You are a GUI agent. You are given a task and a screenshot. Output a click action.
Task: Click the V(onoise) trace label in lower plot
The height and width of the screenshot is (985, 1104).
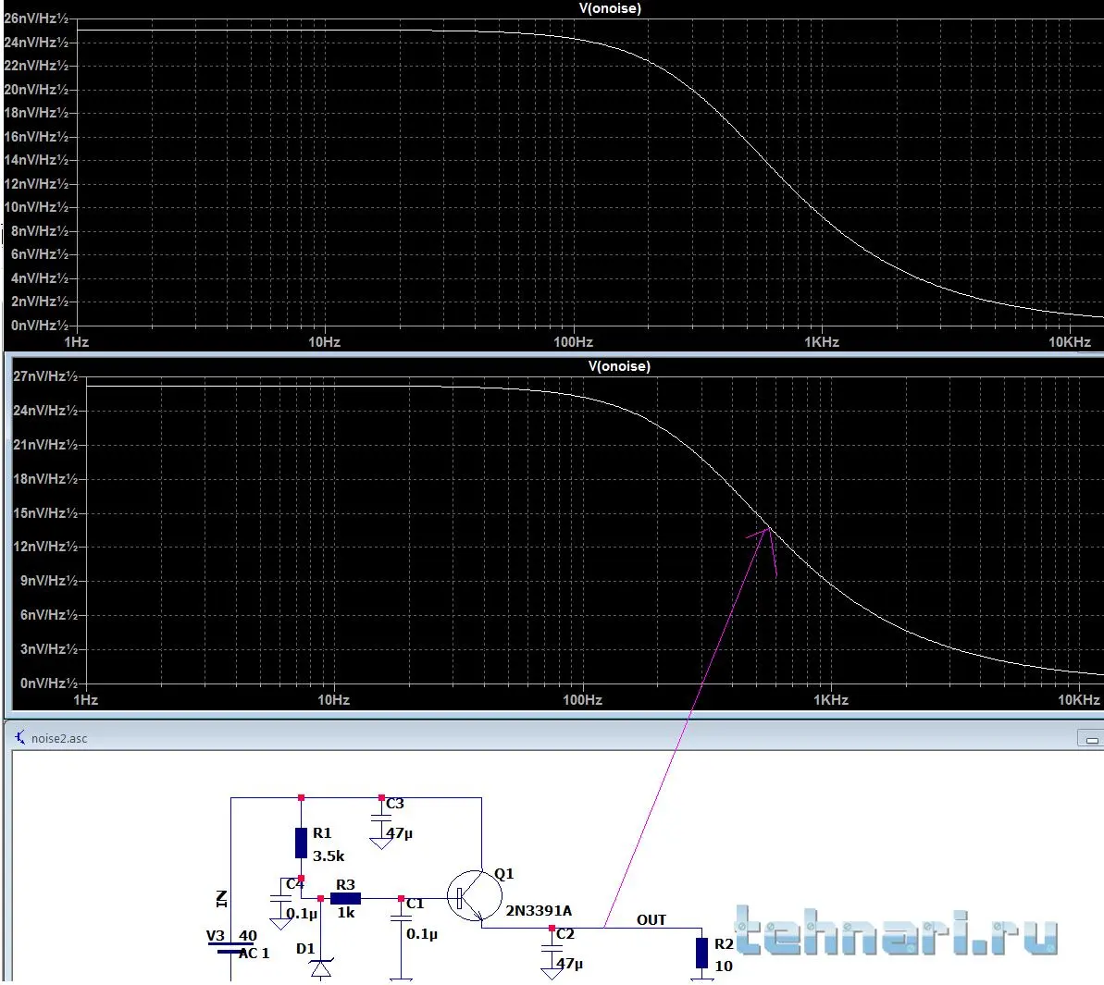coord(619,366)
